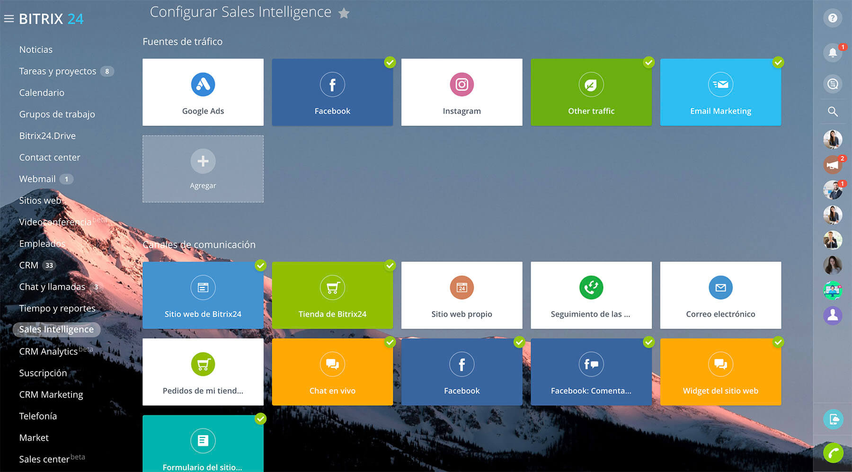Open the Telefonía menu item
The image size is (852, 472).
pyautogui.click(x=38, y=416)
